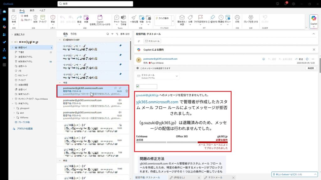Viewport: 321px width, 180px height.
Task: Click the message list vertical scrollbar
Action: (x=130, y=51)
